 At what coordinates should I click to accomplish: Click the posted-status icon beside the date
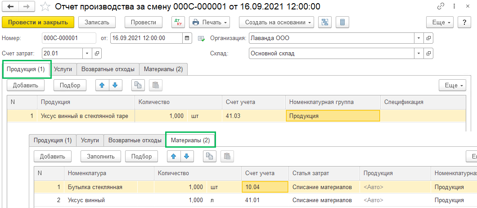point(201,38)
